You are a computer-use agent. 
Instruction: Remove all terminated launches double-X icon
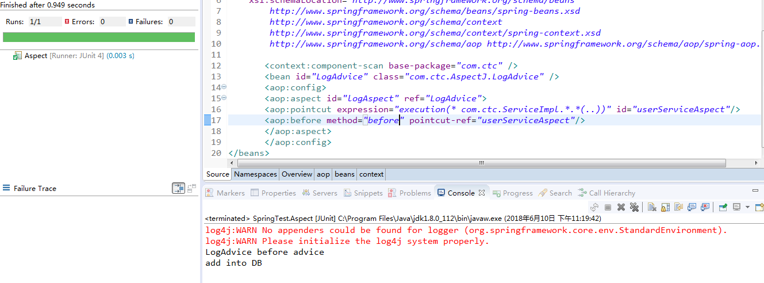coord(634,207)
